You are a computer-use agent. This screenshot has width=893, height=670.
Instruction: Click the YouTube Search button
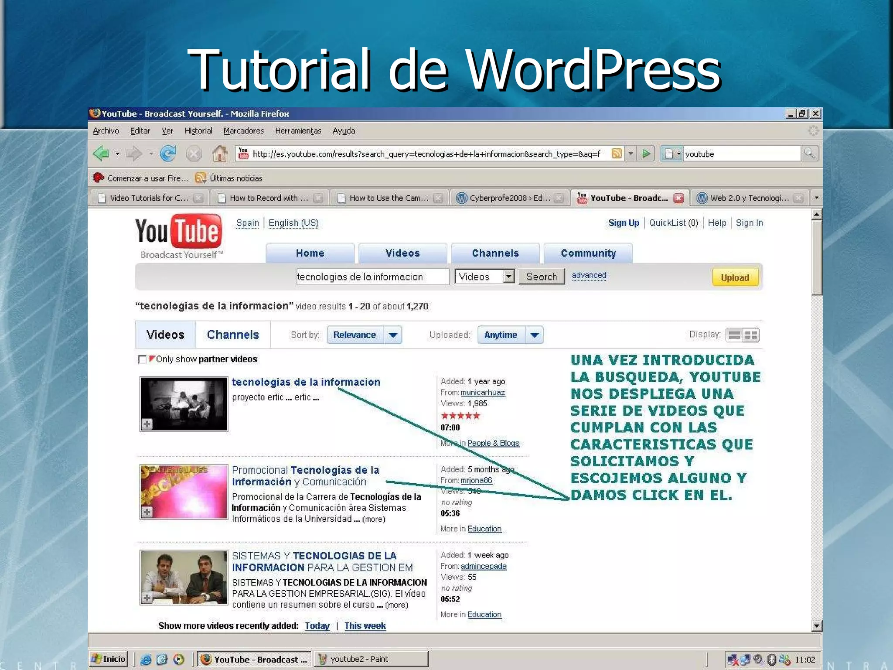pyautogui.click(x=542, y=277)
